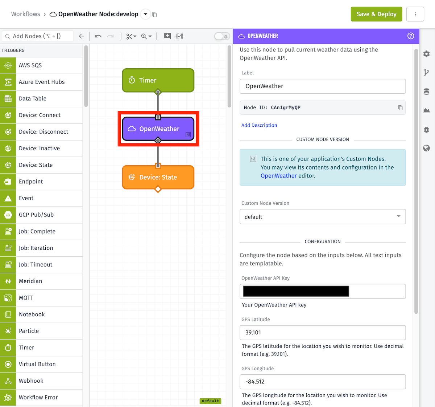Click the Endpoint trigger icon
Screen dimensions: 435x407
pos(8,182)
